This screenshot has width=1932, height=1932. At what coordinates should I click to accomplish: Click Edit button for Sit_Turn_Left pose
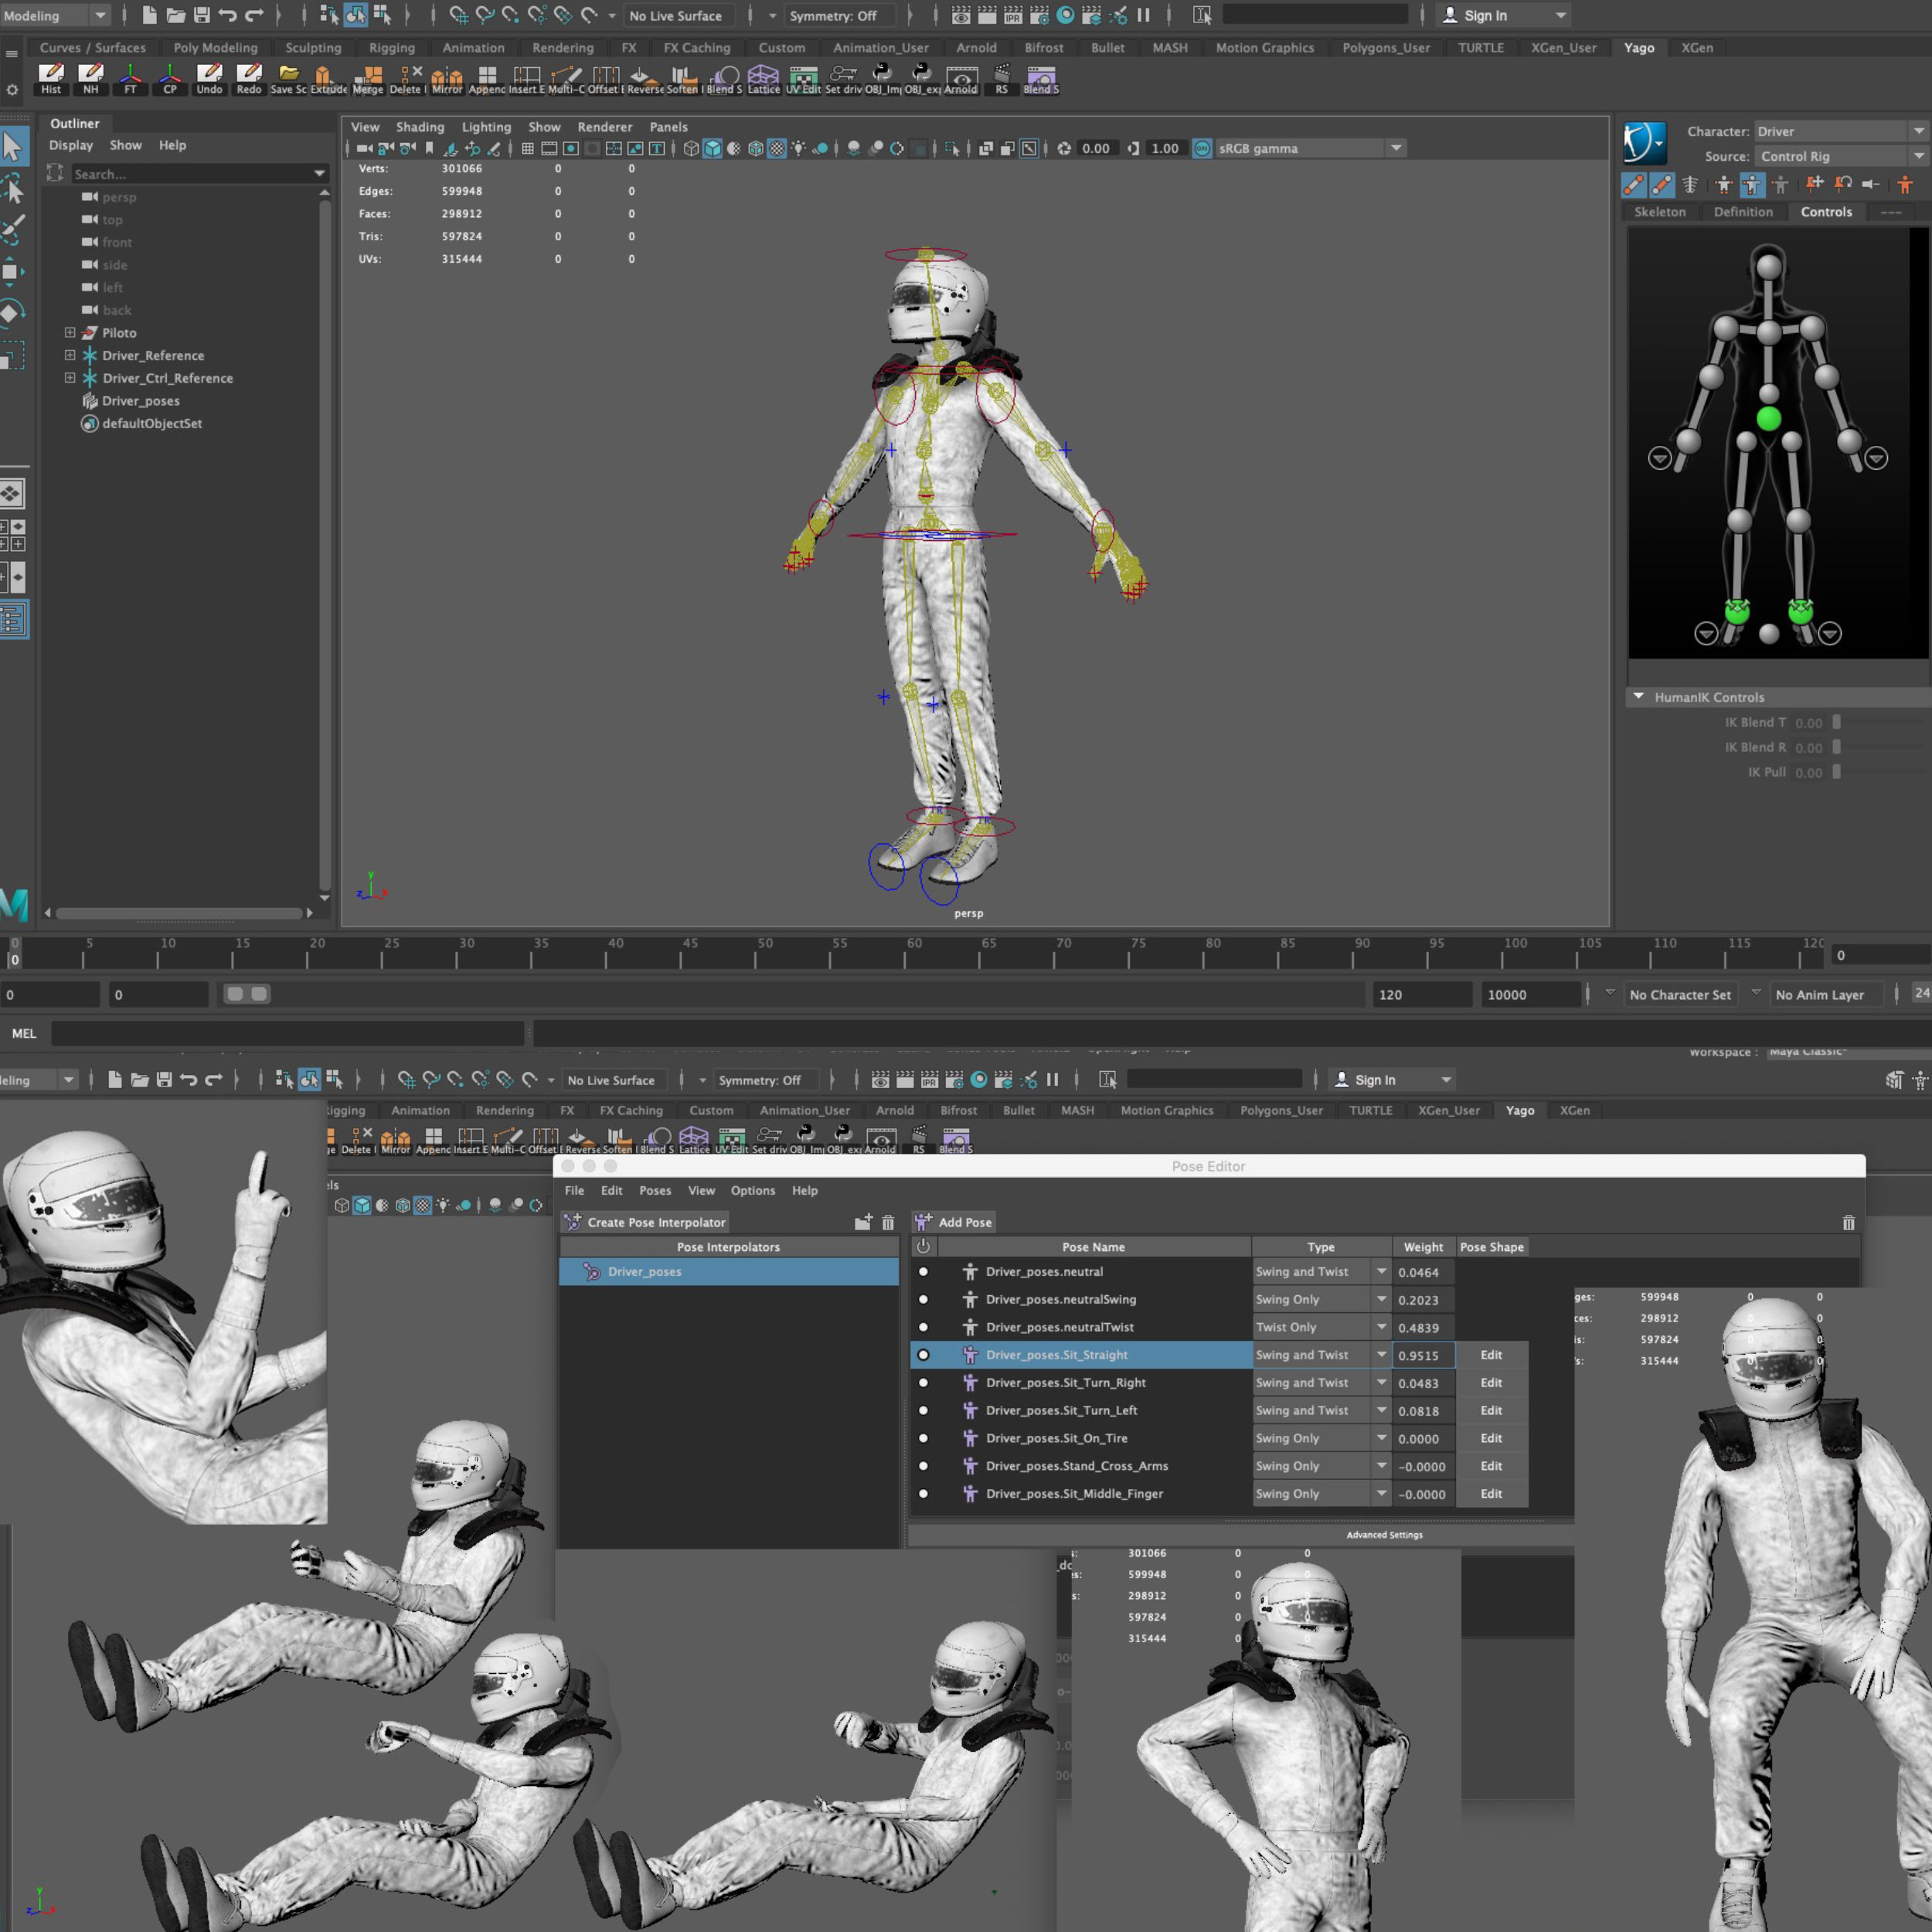[x=1491, y=1410]
